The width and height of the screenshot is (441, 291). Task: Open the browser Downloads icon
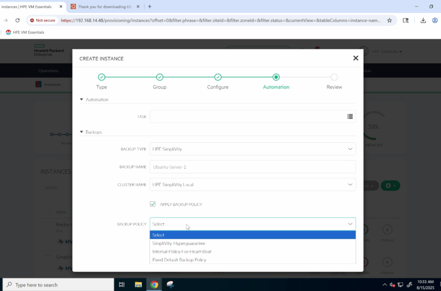(x=423, y=20)
